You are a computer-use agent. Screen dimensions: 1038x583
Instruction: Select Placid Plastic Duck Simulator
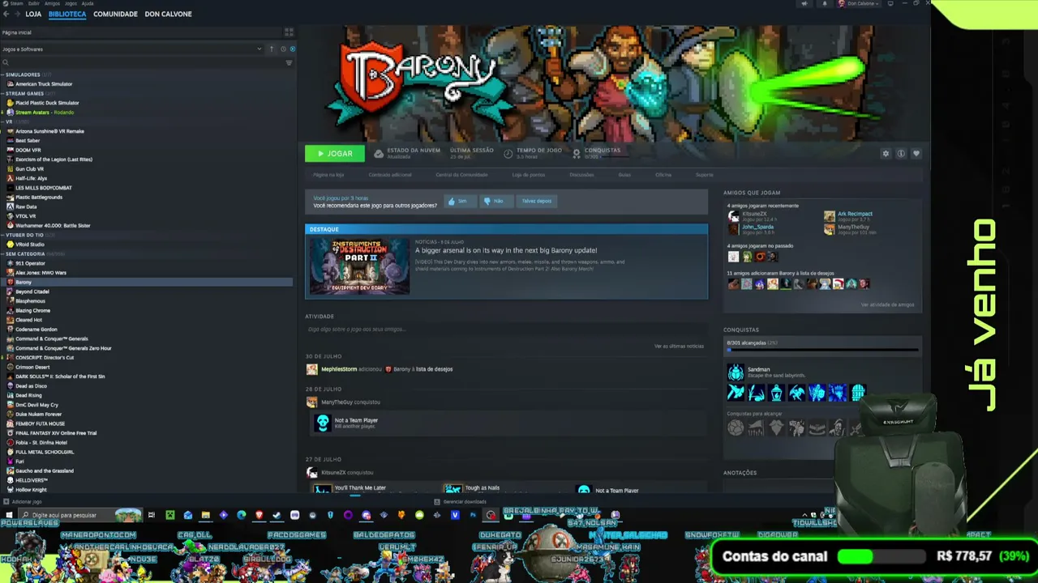click(47, 103)
